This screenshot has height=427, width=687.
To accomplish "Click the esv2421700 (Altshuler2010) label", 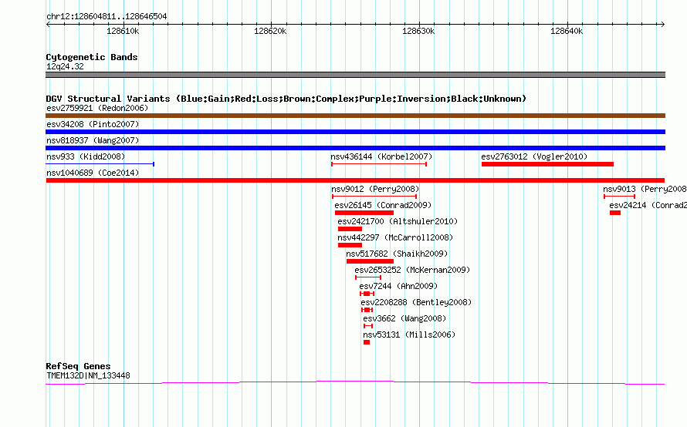I will [398, 221].
